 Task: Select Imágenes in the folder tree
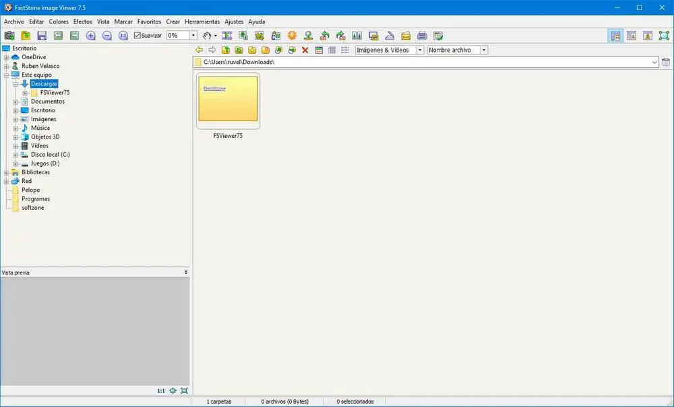[43, 119]
